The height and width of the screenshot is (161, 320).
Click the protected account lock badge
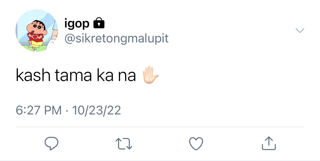[x=98, y=23]
